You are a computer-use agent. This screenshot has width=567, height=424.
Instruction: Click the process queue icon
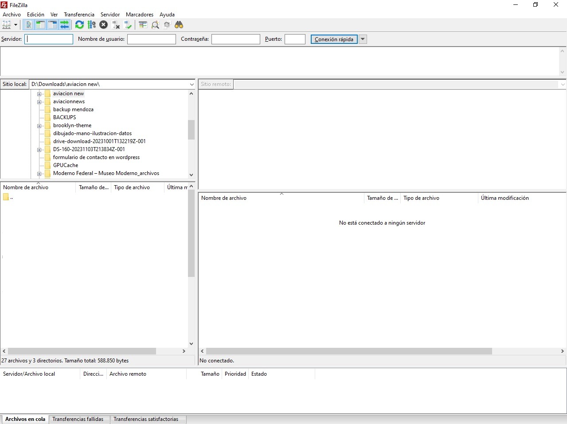(x=92, y=25)
